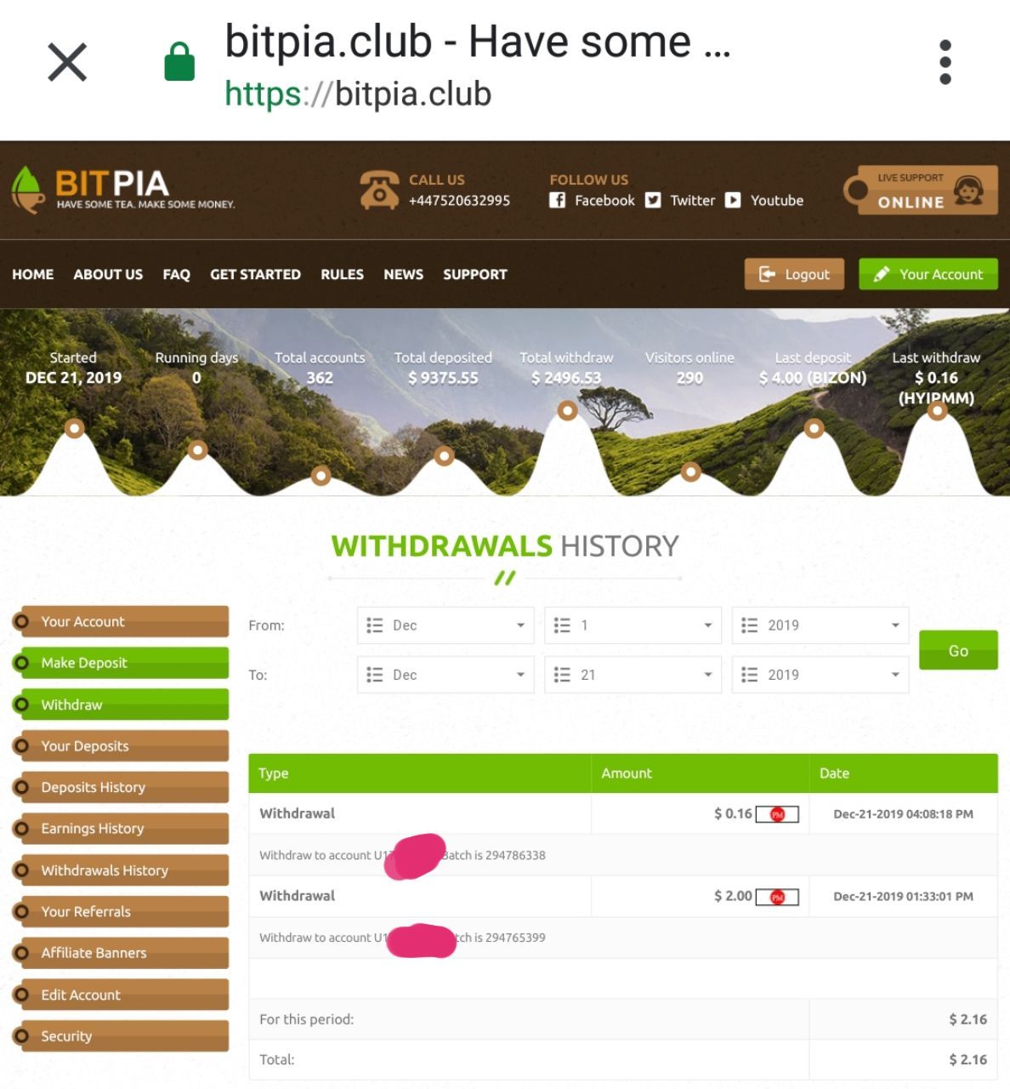Open the To month Dec dropdown
The width and height of the screenshot is (1010, 1089).
pyautogui.click(x=445, y=675)
